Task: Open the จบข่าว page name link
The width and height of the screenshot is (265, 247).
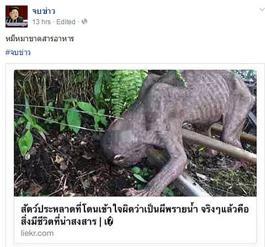Action: pos(44,11)
